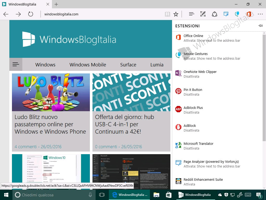Open the USB-C hub offer article
The width and height of the screenshot is (266, 200).
pos(124,124)
